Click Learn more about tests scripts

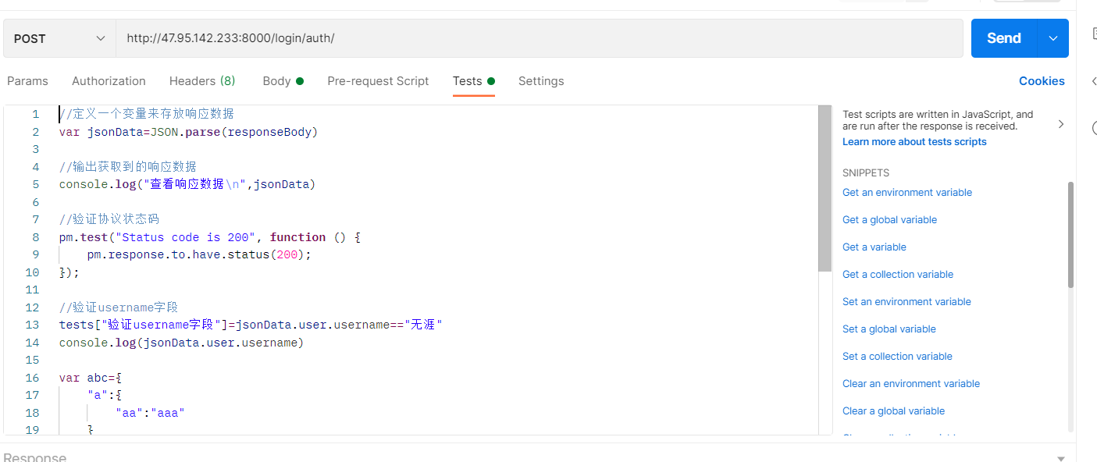point(914,142)
